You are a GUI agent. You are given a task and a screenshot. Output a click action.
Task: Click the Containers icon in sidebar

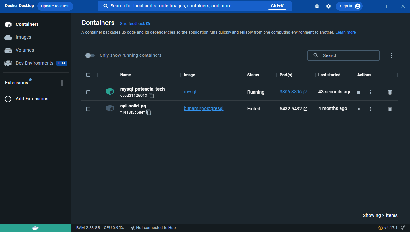[8, 24]
